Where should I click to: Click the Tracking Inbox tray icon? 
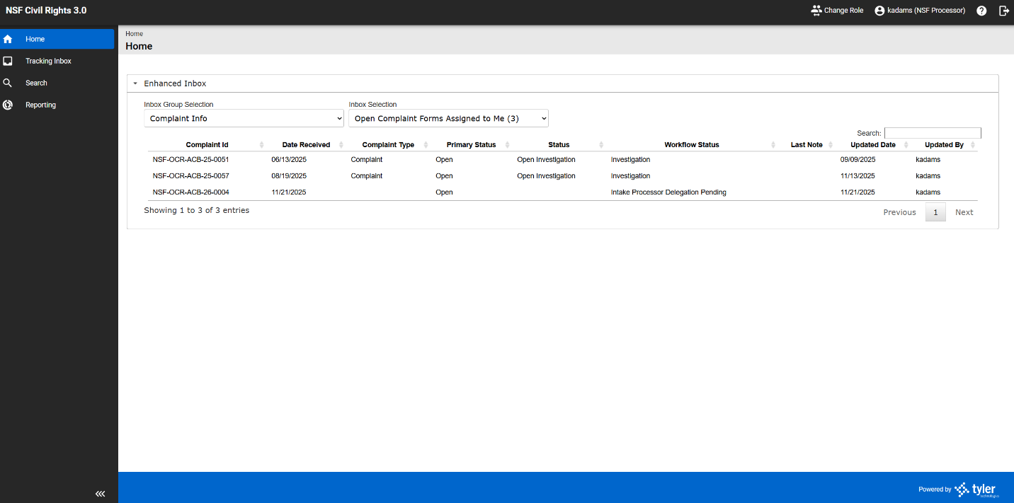[8, 62]
